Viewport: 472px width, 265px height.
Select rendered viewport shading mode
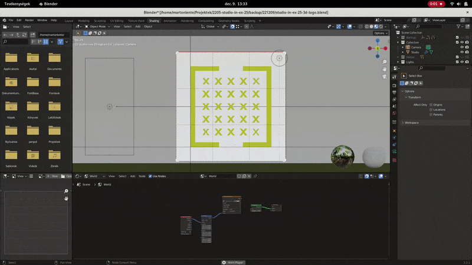(381, 26)
